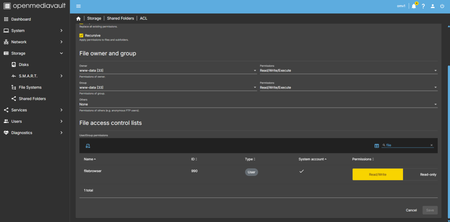Click the power icon in top bar
Screen dimensions: 450x222
click(x=442, y=6)
